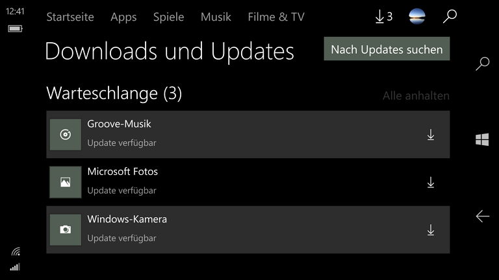This screenshot has width=499, height=280.
Task: Open the user account profile picture
Action: pyautogui.click(x=417, y=16)
